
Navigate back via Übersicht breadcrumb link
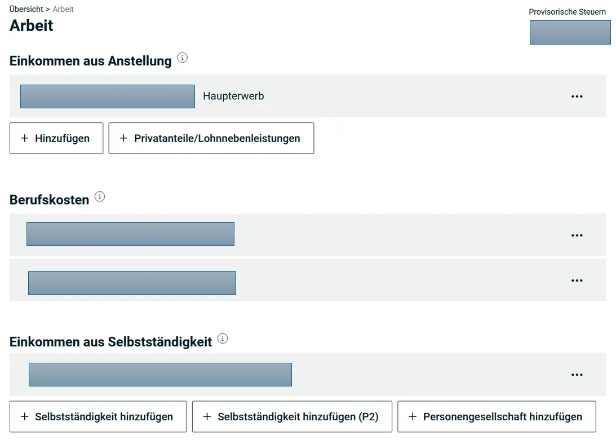pos(26,9)
